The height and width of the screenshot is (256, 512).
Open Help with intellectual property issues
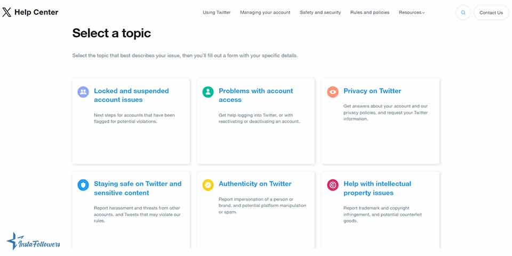click(x=377, y=188)
